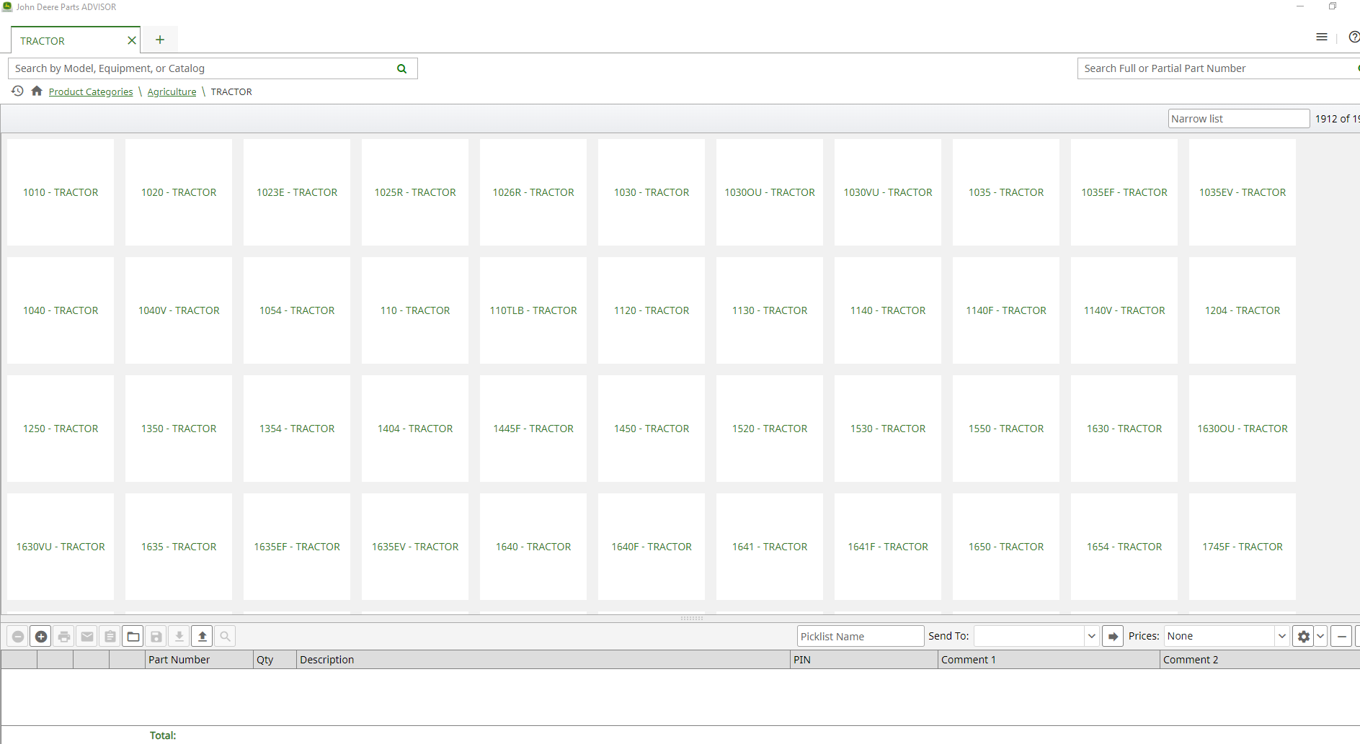Viewport: 1360px width, 744px height.
Task: Open the 1040V - TRACTOR tile
Action: coord(179,310)
